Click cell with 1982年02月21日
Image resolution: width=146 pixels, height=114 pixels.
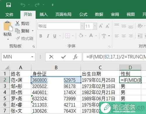point(100,92)
